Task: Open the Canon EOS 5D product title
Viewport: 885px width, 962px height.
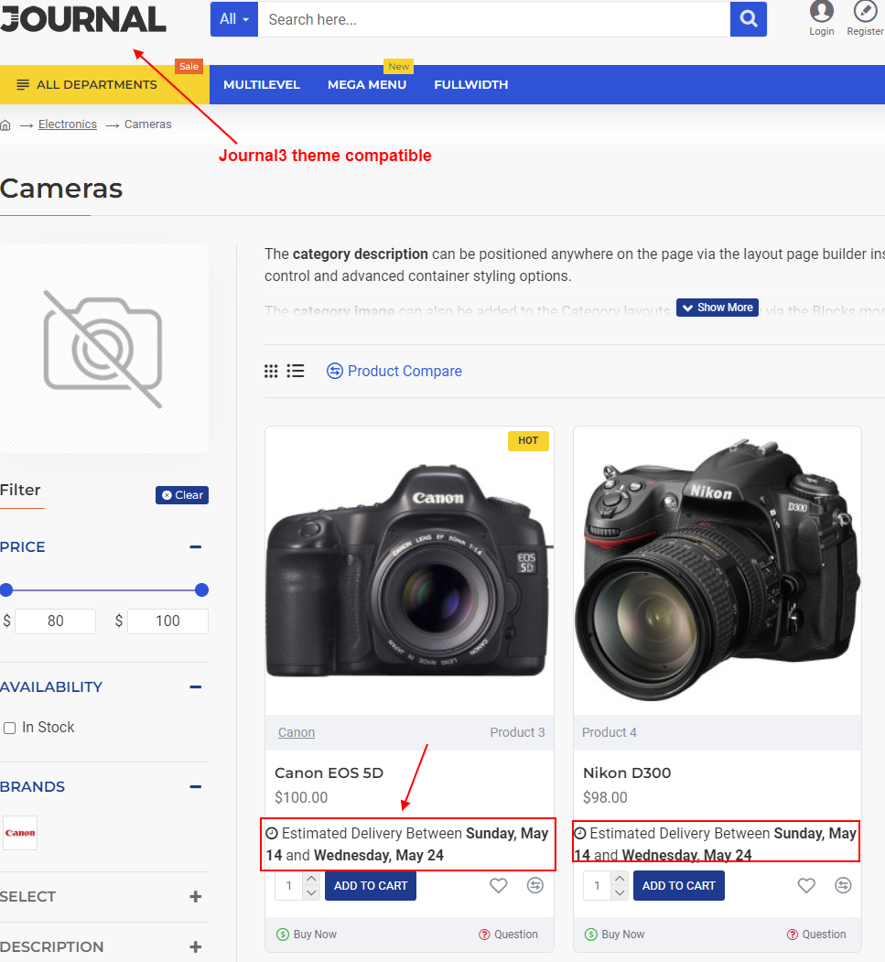Action: point(329,773)
